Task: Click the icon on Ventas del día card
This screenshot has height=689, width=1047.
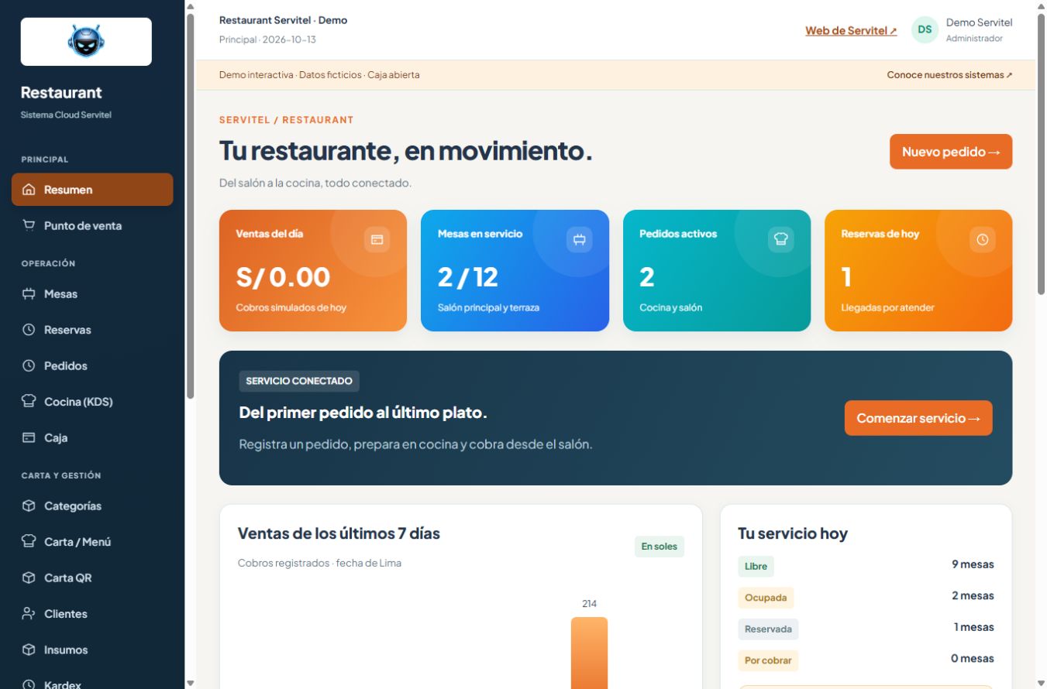Action: (x=377, y=240)
